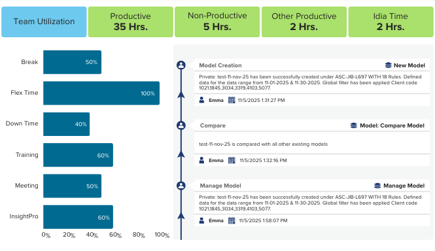Click the timestamp 11/5/2025 1:58:07 PM
Screen dimensions: 435x251
[x=263, y=221]
